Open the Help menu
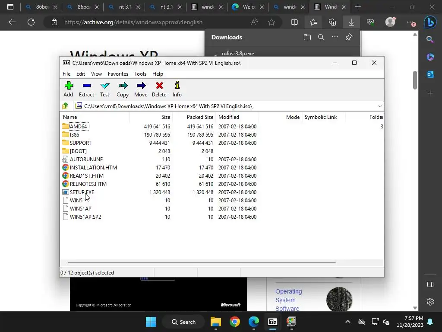This screenshot has width=442, height=332. coord(158,73)
